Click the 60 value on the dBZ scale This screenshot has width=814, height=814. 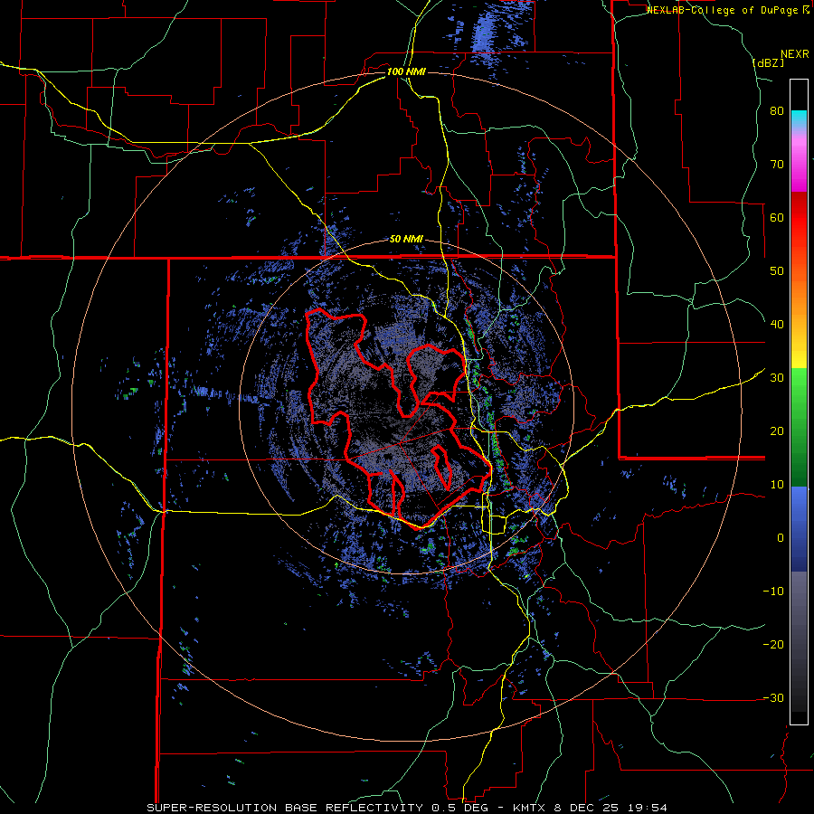(x=777, y=217)
